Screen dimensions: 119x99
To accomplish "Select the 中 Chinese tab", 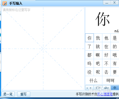I will pyautogui.click(x=115, y=88).
